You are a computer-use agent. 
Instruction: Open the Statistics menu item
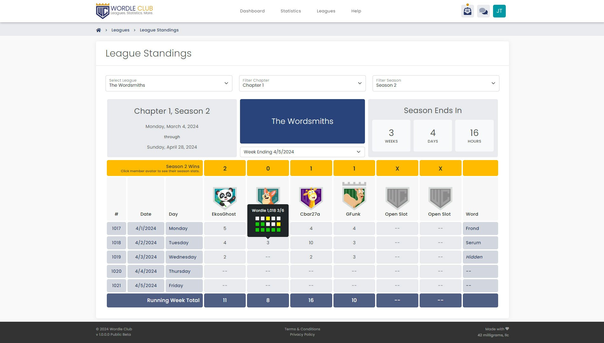[x=291, y=11]
